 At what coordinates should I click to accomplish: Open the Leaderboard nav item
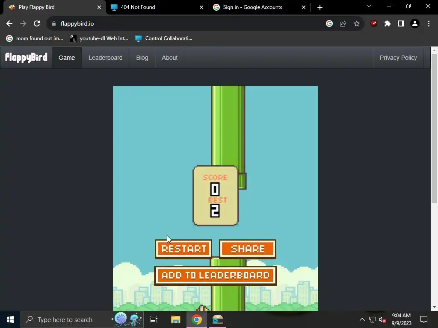click(106, 58)
